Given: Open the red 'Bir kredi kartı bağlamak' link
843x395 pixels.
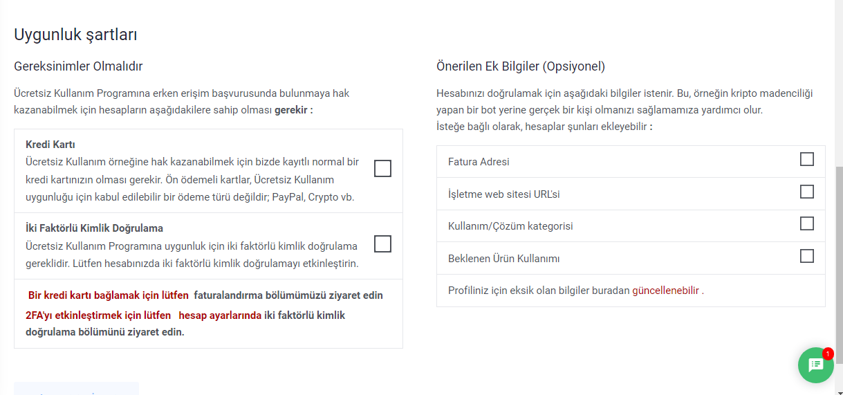Looking at the screenshot, I should click(x=109, y=295).
